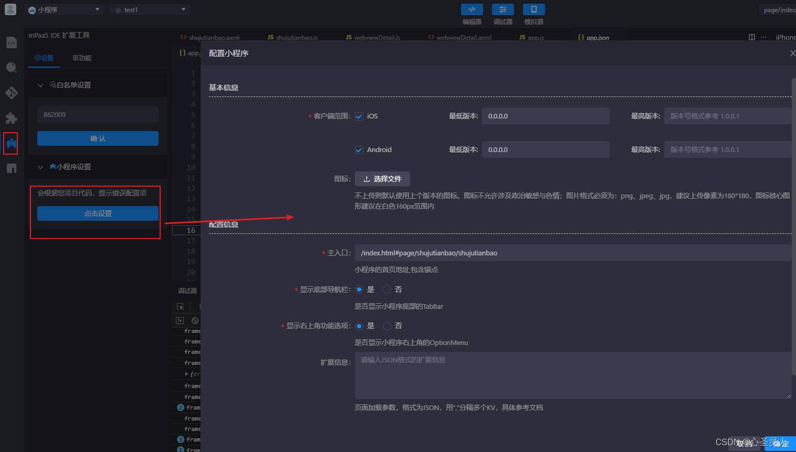Viewport: 796px width, 452px height.
Task: Switch to the 设置 tab
Action: pyautogui.click(x=44, y=58)
